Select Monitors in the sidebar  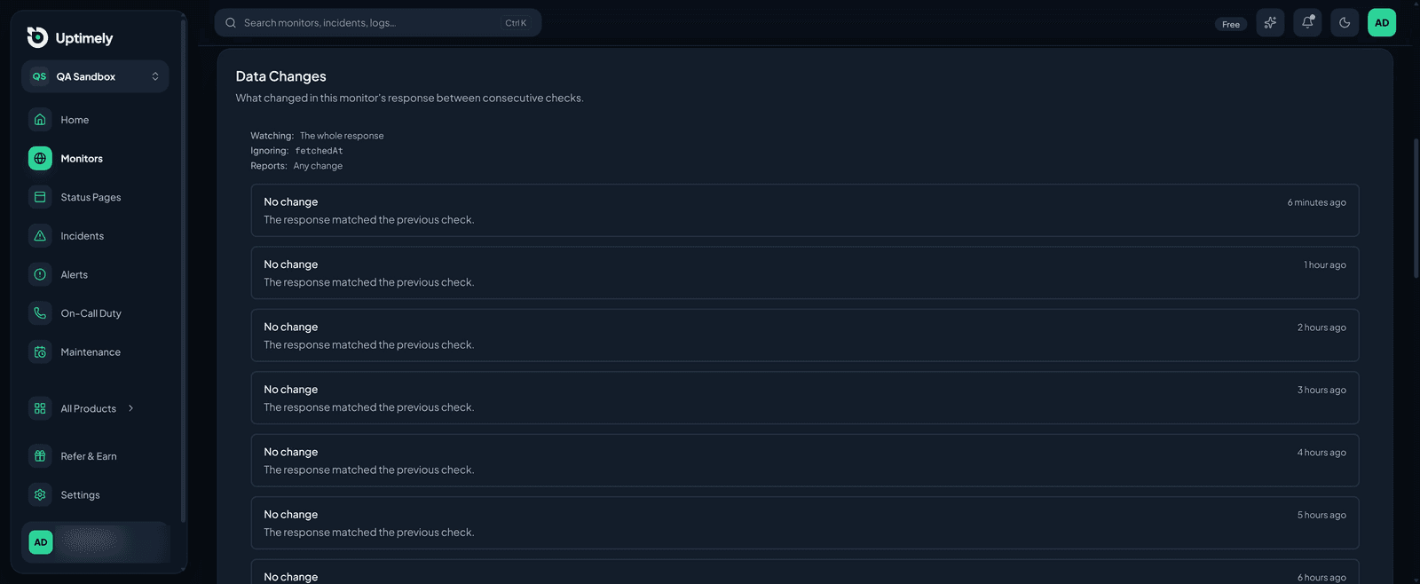pyautogui.click(x=82, y=159)
